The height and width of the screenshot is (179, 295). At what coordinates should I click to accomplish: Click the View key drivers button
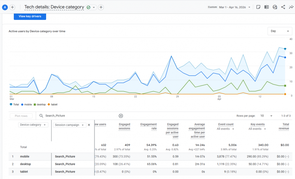coord(30,16)
